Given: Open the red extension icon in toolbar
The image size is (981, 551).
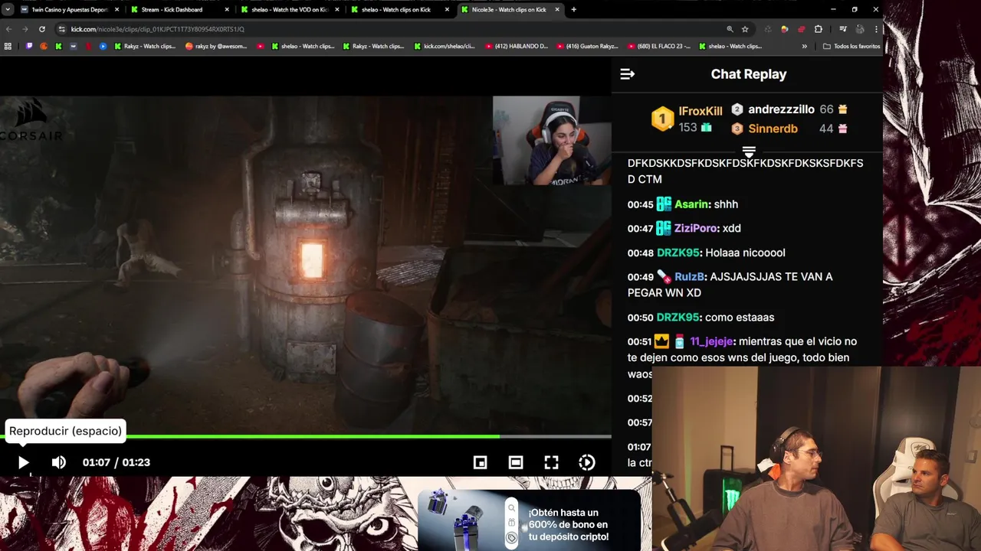Looking at the screenshot, I should 801,29.
